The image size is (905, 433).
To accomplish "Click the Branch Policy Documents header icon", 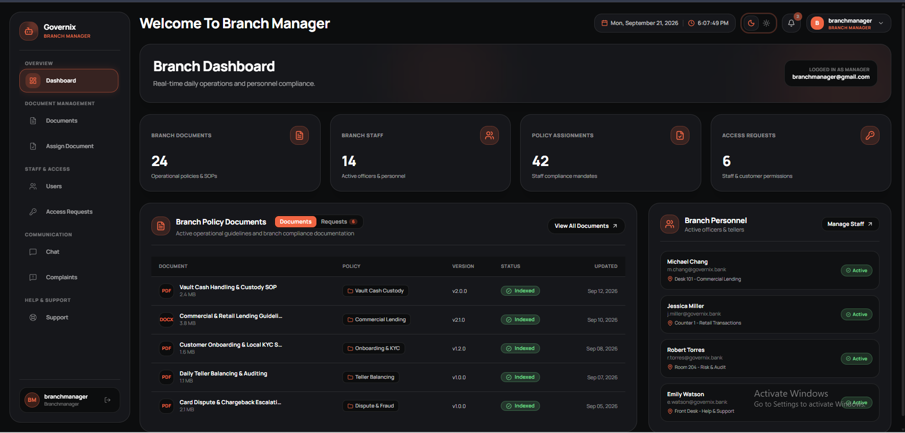I will point(161,226).
